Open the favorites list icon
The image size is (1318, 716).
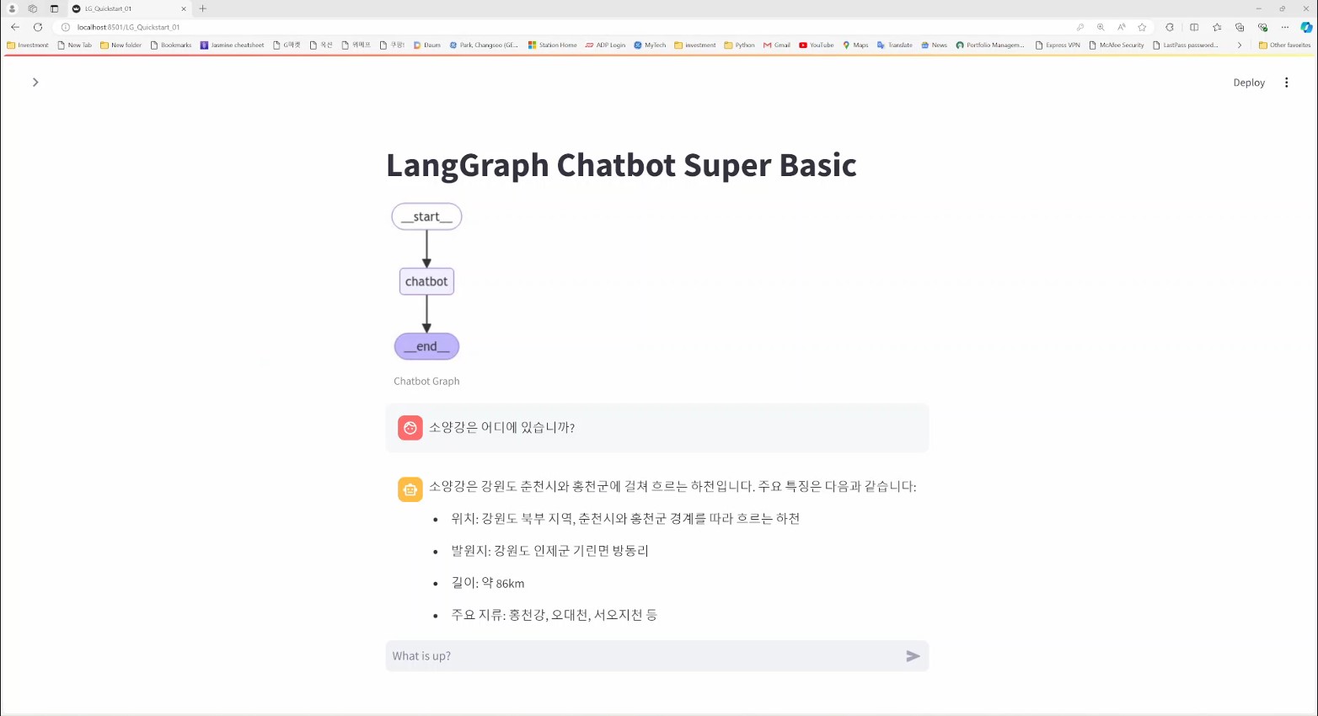click(1217, 27)
